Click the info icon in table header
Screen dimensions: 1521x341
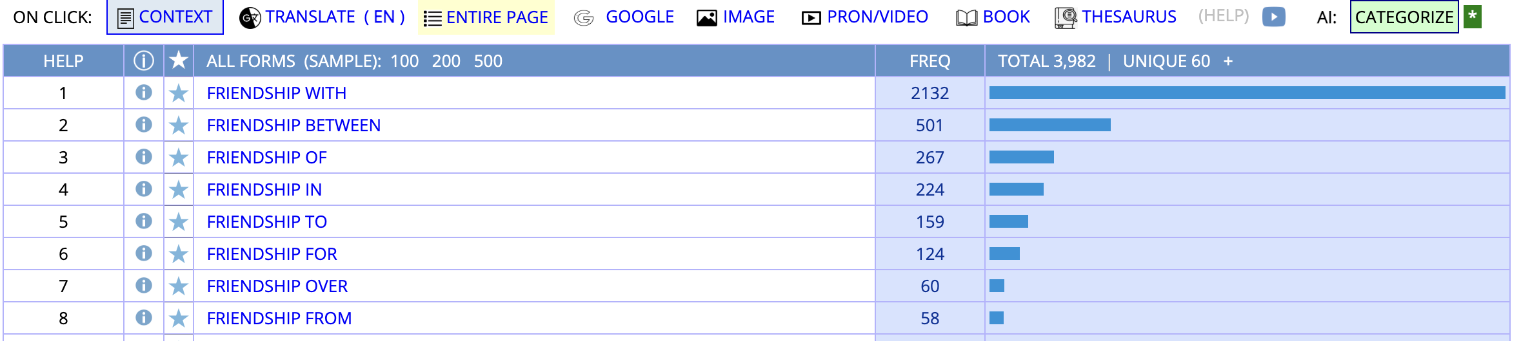[x=143, y=60]
